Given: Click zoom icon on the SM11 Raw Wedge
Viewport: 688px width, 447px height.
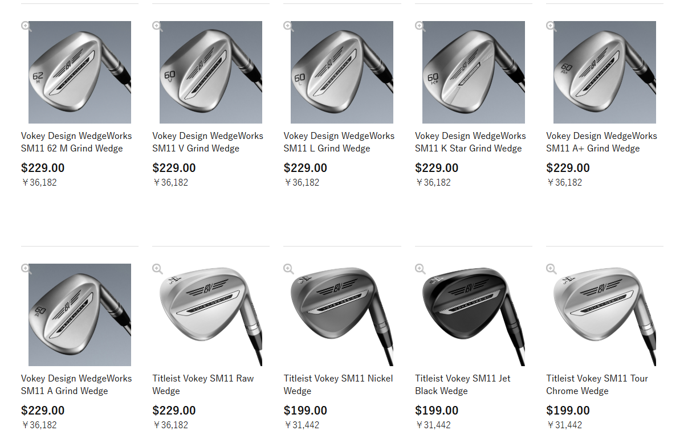Looking at the screenshot, I should pos(157,269).
